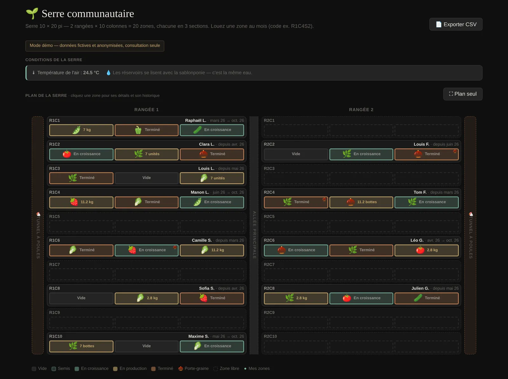
Task: Click the herb icon in R2C2 En croissance
Action: [347, 154]
